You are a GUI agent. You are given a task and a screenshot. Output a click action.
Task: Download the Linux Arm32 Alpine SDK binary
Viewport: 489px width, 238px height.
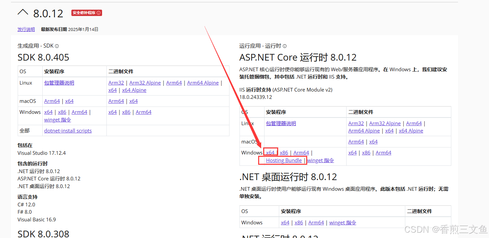click(x=145, y=83)
